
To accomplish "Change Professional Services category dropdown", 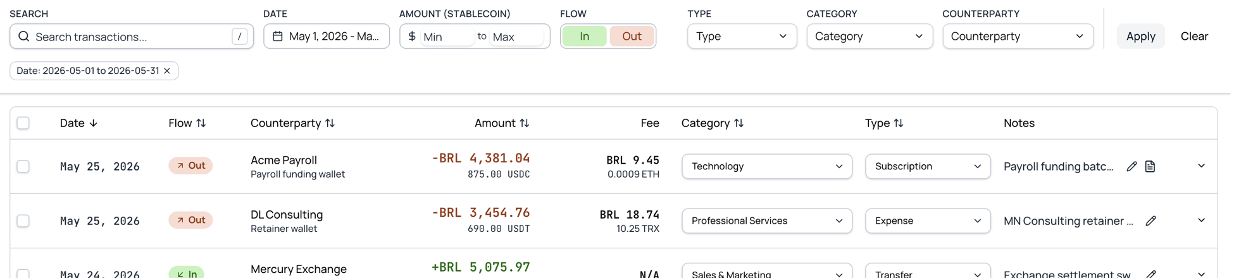I will (x=767, y=221).
